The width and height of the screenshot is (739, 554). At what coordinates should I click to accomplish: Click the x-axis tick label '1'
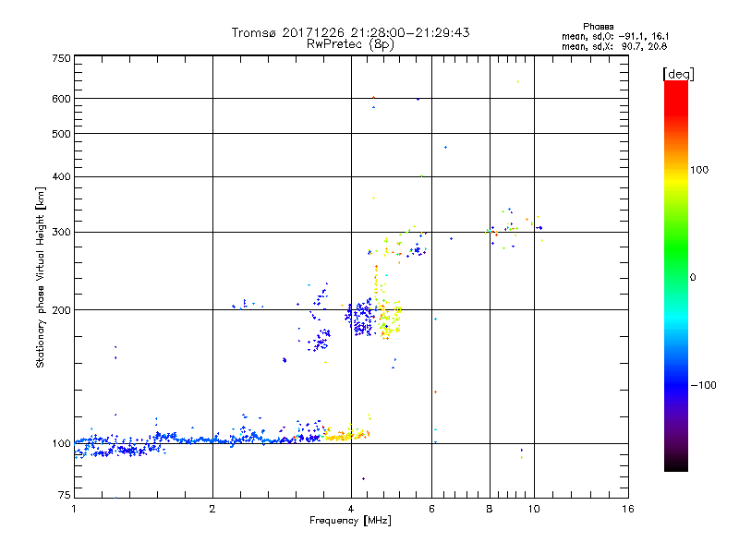click(74, 509)
